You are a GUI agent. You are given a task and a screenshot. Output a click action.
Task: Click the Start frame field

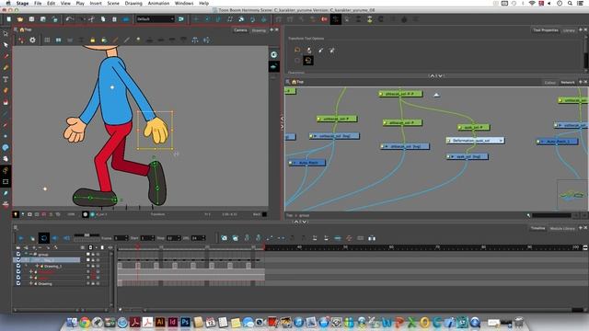click(x=147, y=238)
